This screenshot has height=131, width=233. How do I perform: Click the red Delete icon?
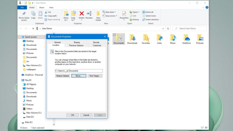point(81,14)
